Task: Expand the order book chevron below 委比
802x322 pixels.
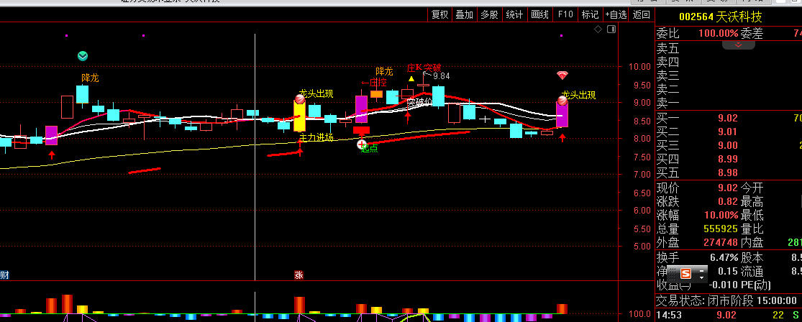Action: tap(738, 45)
